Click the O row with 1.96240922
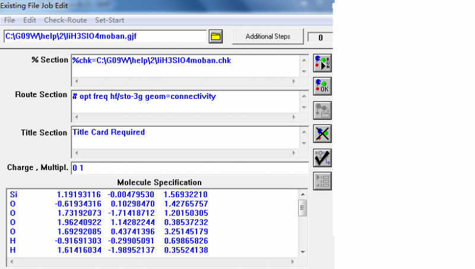 pos(109,222)
